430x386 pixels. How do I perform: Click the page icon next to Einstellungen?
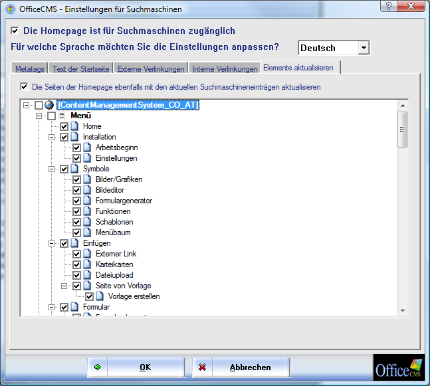click(x=87, y=158)
